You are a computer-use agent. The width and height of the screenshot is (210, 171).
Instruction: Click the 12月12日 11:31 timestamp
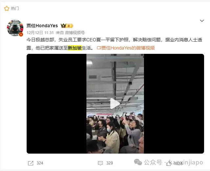[40, 32]
